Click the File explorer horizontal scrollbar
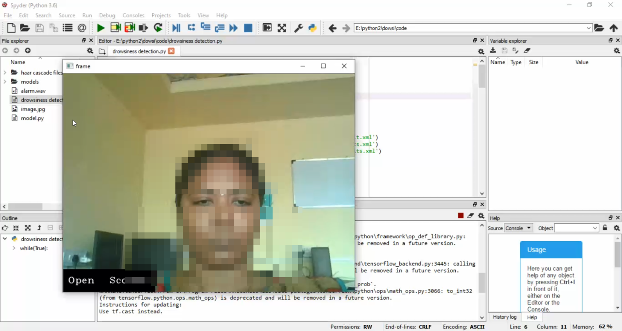Image resolution: width=622 pixels, height=331 pixels. pos(25,206)
